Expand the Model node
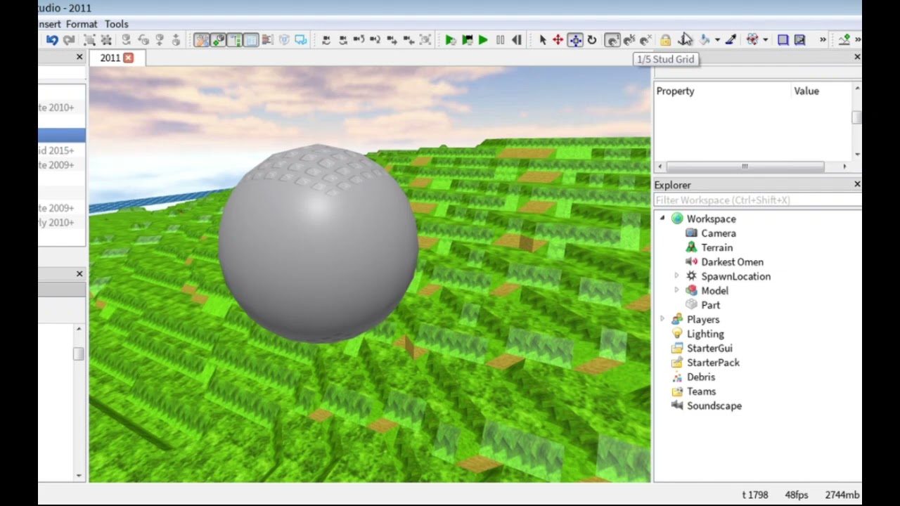 pyautogui.click(x=676, y=290)
